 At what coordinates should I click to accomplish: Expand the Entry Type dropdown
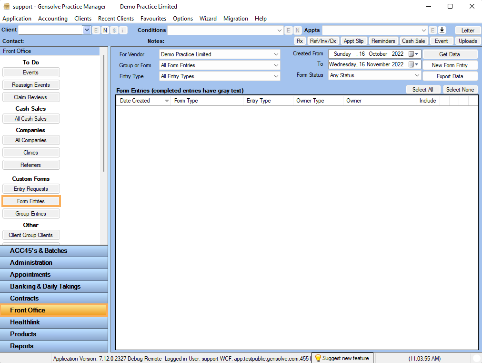276,76
